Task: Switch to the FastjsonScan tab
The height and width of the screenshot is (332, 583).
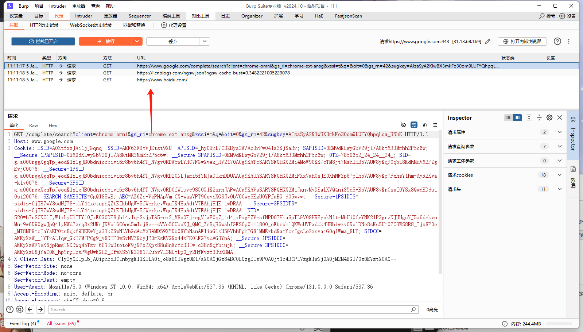Action: [349, 16]
